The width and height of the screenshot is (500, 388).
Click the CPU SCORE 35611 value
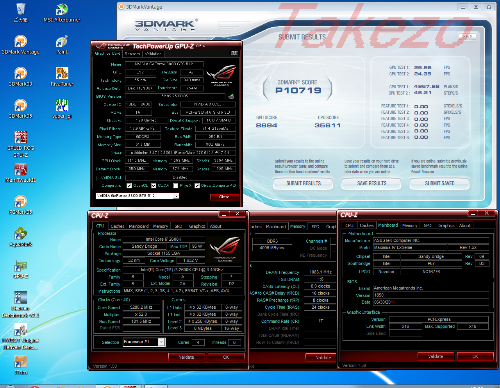click(328, 125)
